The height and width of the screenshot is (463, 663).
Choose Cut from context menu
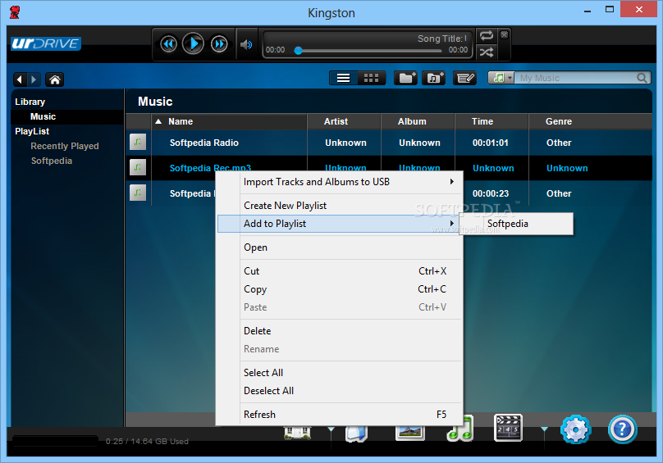(340, 271)
